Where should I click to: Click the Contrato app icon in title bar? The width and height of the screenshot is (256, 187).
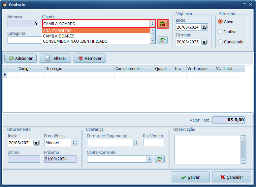coord(5,5)
